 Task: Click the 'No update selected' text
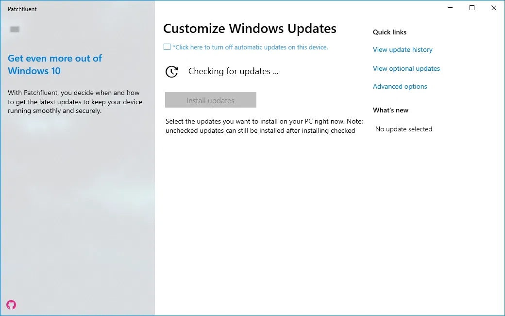click(x=404, y=129)
